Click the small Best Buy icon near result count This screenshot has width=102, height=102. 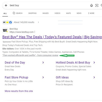coord(4,22)
